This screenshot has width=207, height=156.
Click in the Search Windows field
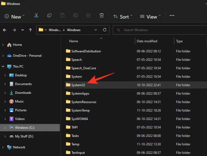160,30
